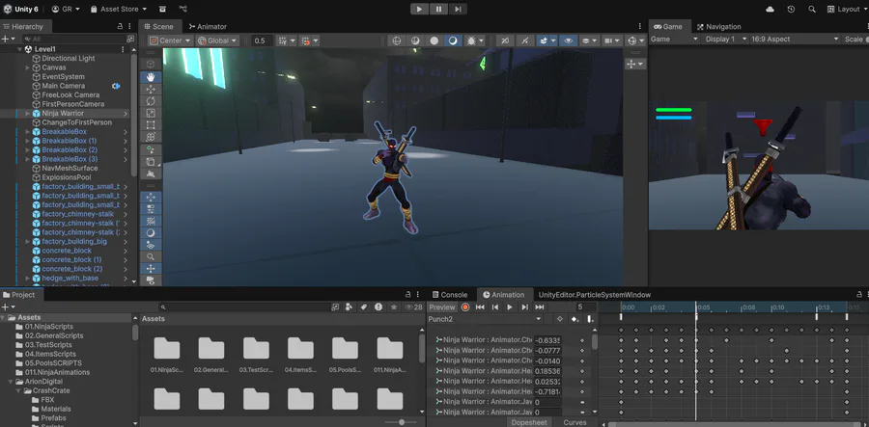Open the Display 1 dropdown in Game view
The height and width of the screenshot is (427, 869).
tap(724, 40)
